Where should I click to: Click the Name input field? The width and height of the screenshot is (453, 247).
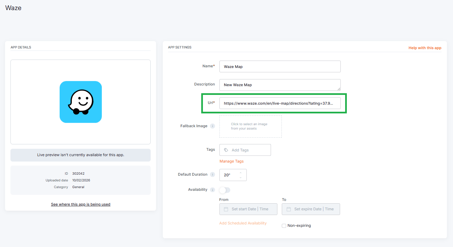pyautogui.click(x=280, y=67)
